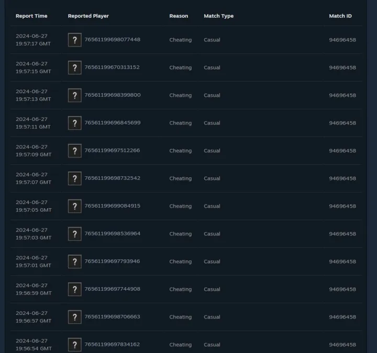Open reported player 76561199698706663 profile link
The width and height of the screenshot is (377, 353).
point(112,317)
